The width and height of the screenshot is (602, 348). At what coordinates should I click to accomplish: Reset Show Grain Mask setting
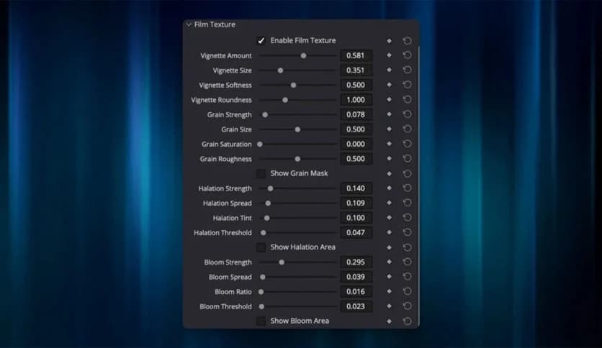tap(408, 173)
